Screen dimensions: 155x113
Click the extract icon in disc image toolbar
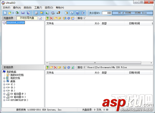click(65, 18)
